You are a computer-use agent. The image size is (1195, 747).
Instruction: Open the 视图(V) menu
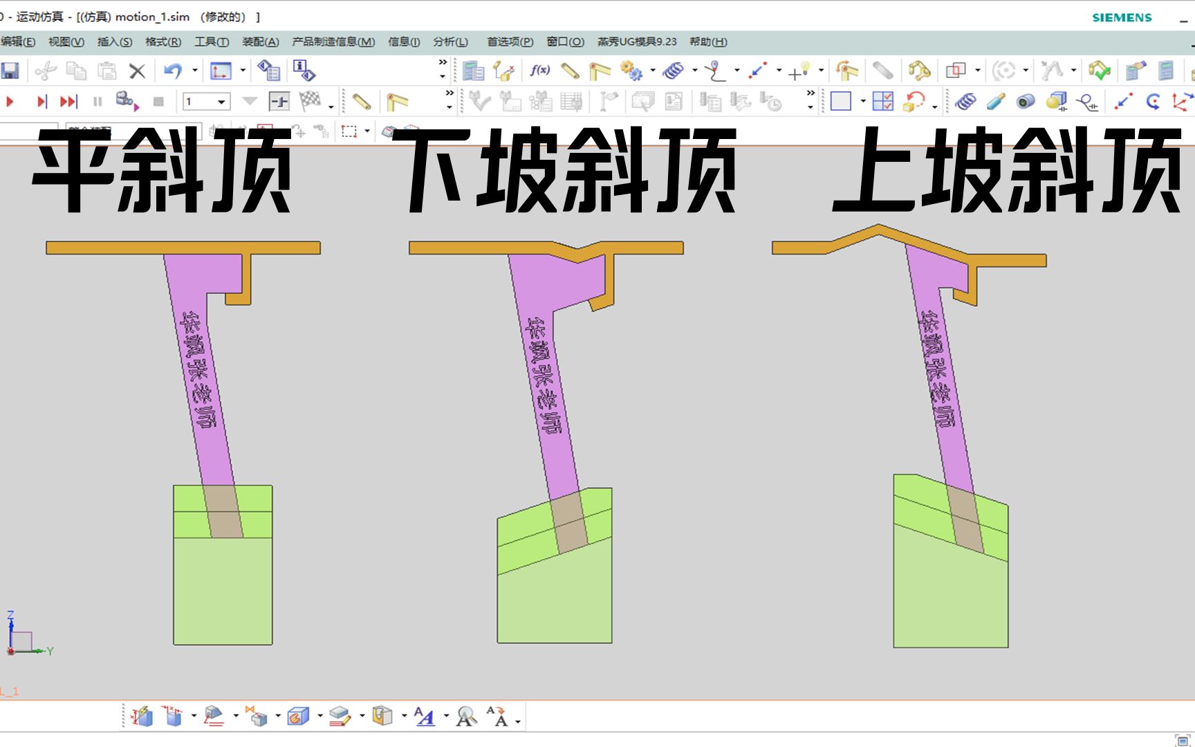coord(66,41)
